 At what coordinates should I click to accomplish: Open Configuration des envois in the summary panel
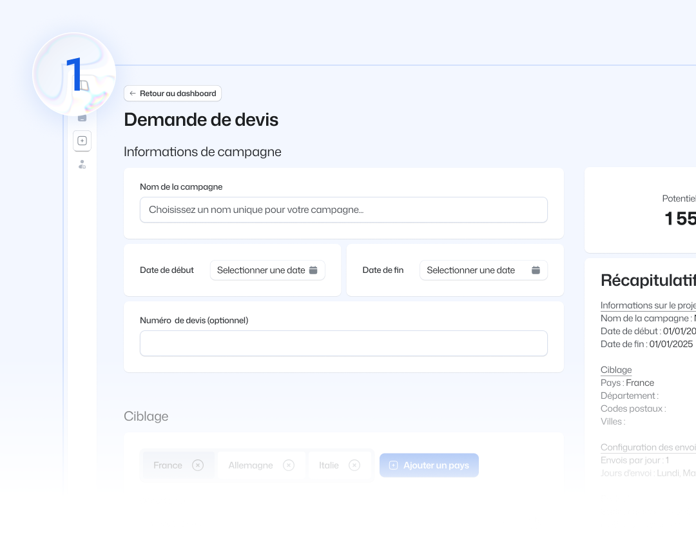coord(647,447)
